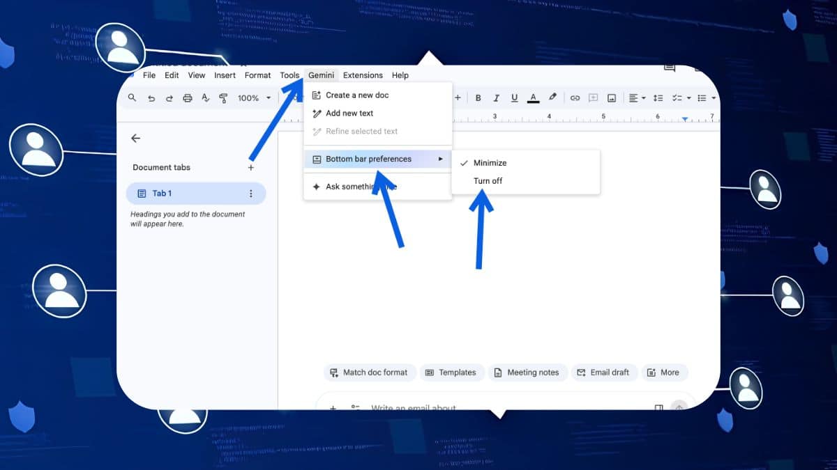
Task: Expand Bottom bar preferences submenu
Action: [377, 159]
